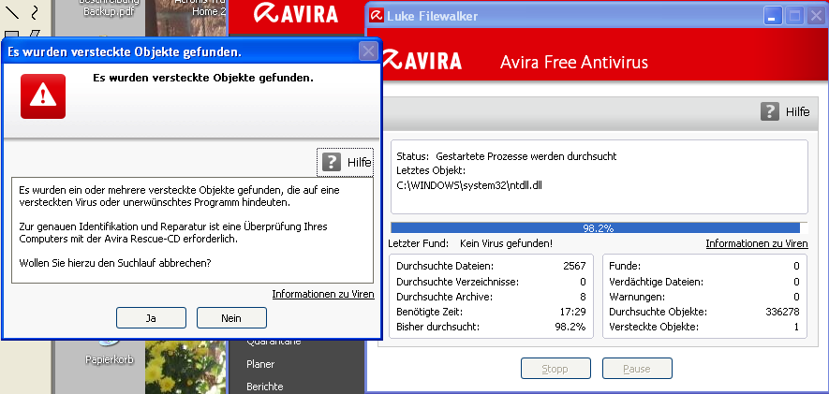Open Planer in the Avira sidebar
The image size is (829, 394).
260,364
